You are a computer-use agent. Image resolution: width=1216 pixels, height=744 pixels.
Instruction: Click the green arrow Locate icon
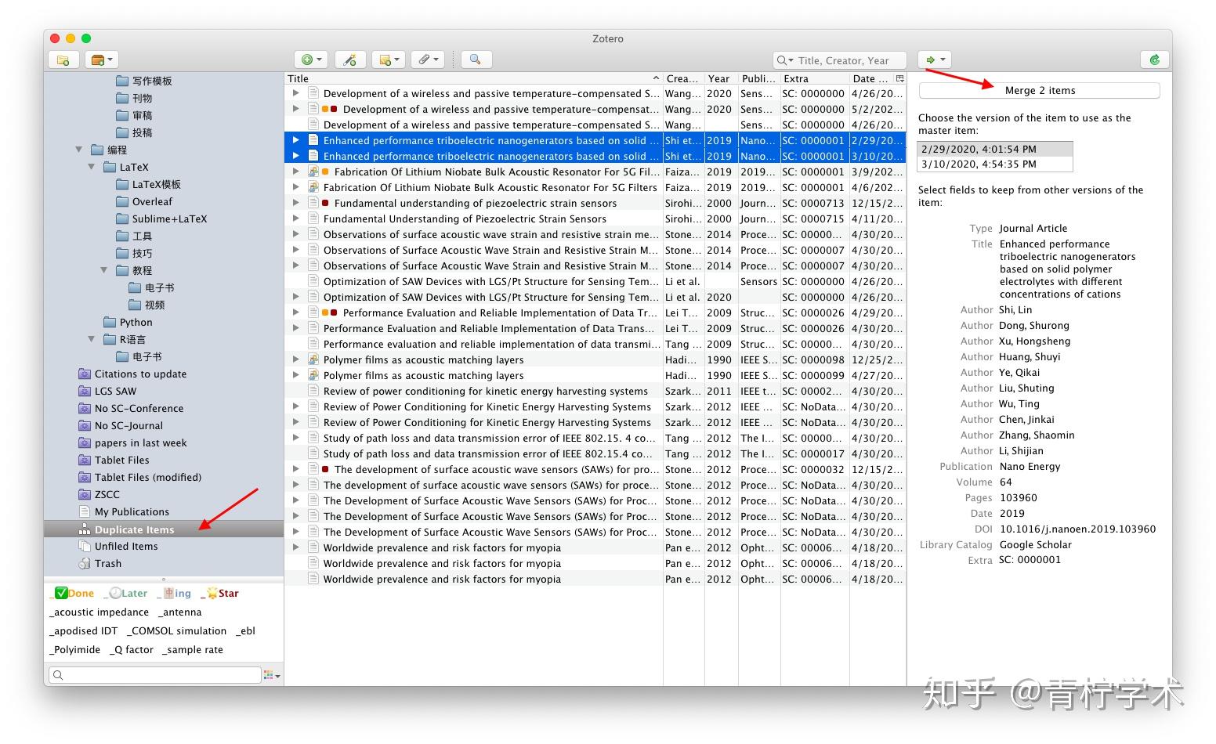[x=936, y=60]
